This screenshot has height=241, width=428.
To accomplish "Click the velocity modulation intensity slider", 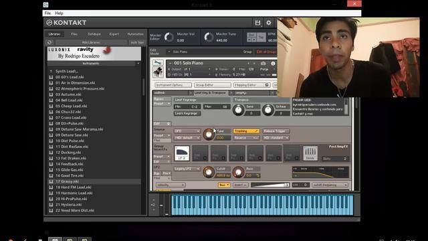I will [x=270, y=185].
